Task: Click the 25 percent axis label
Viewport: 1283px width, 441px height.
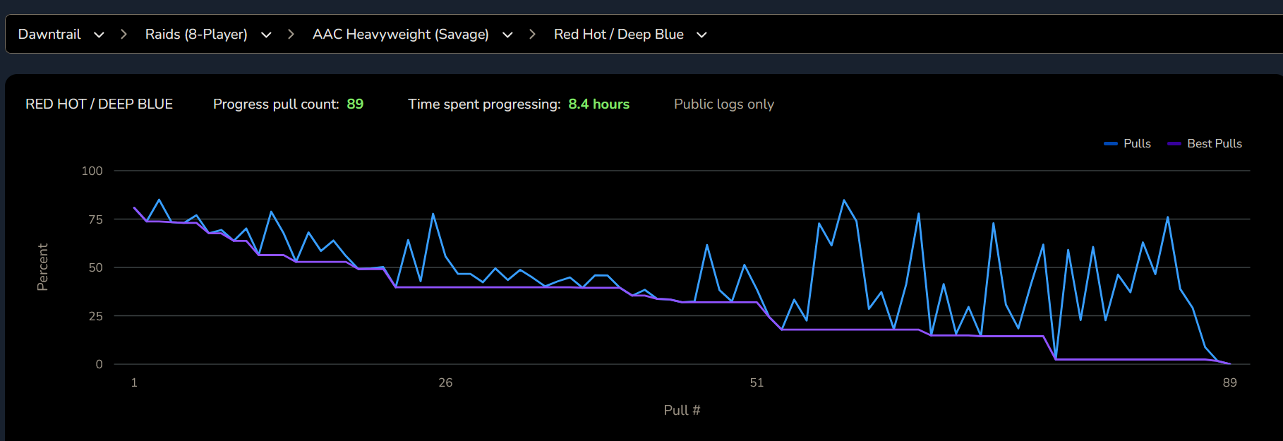Action: pos(95,316)
